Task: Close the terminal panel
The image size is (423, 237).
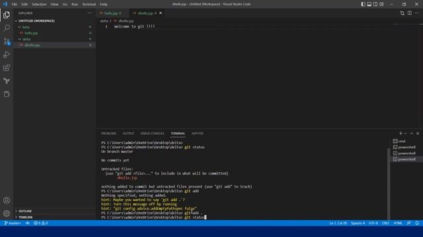Action: [418, 133]
